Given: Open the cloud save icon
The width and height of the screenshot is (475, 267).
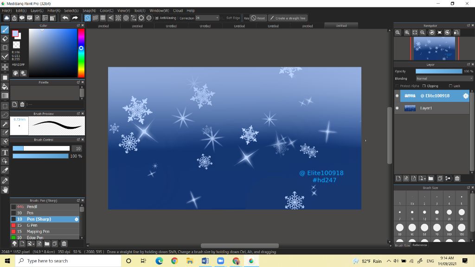Looking at the screenshot, I should (6, 18).
